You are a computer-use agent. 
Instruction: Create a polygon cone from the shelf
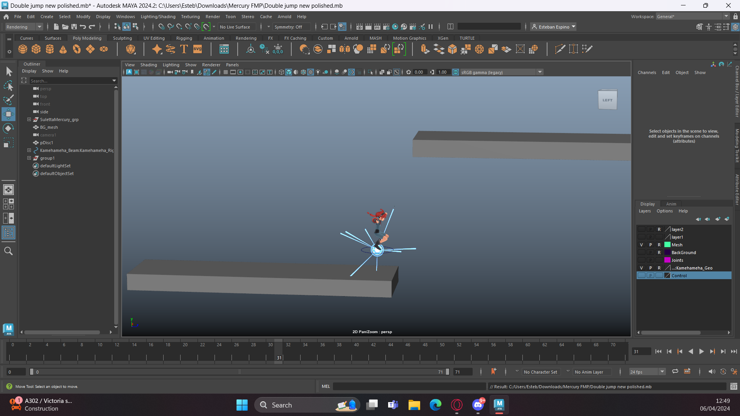(x=63, y=49)
